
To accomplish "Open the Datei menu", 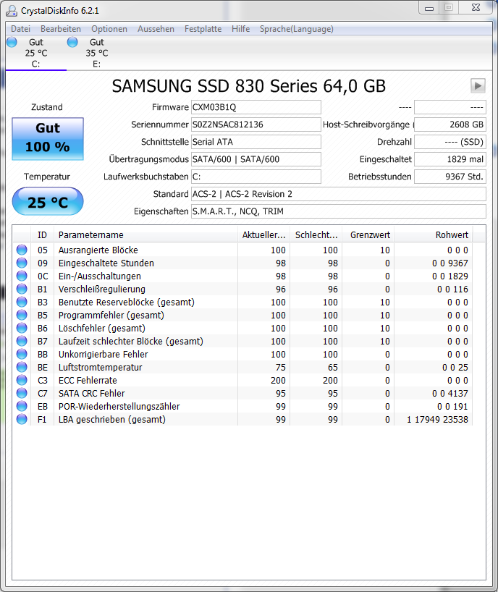I will tap(21, 29).
